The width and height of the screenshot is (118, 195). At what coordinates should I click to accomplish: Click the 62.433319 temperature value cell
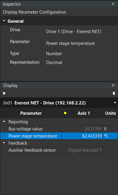pyautogui.click(x=82, y=136)
